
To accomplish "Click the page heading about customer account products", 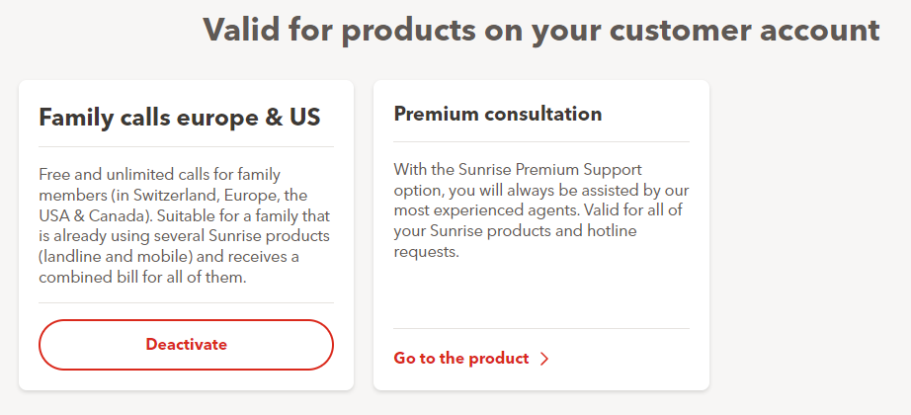I will 541,30.
